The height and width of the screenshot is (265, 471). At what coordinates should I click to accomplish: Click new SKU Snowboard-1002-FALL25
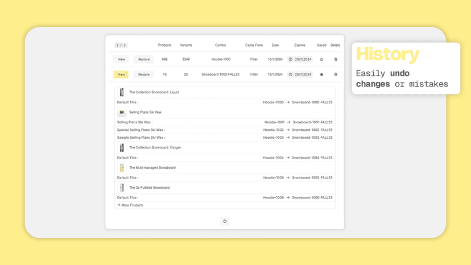312,130
